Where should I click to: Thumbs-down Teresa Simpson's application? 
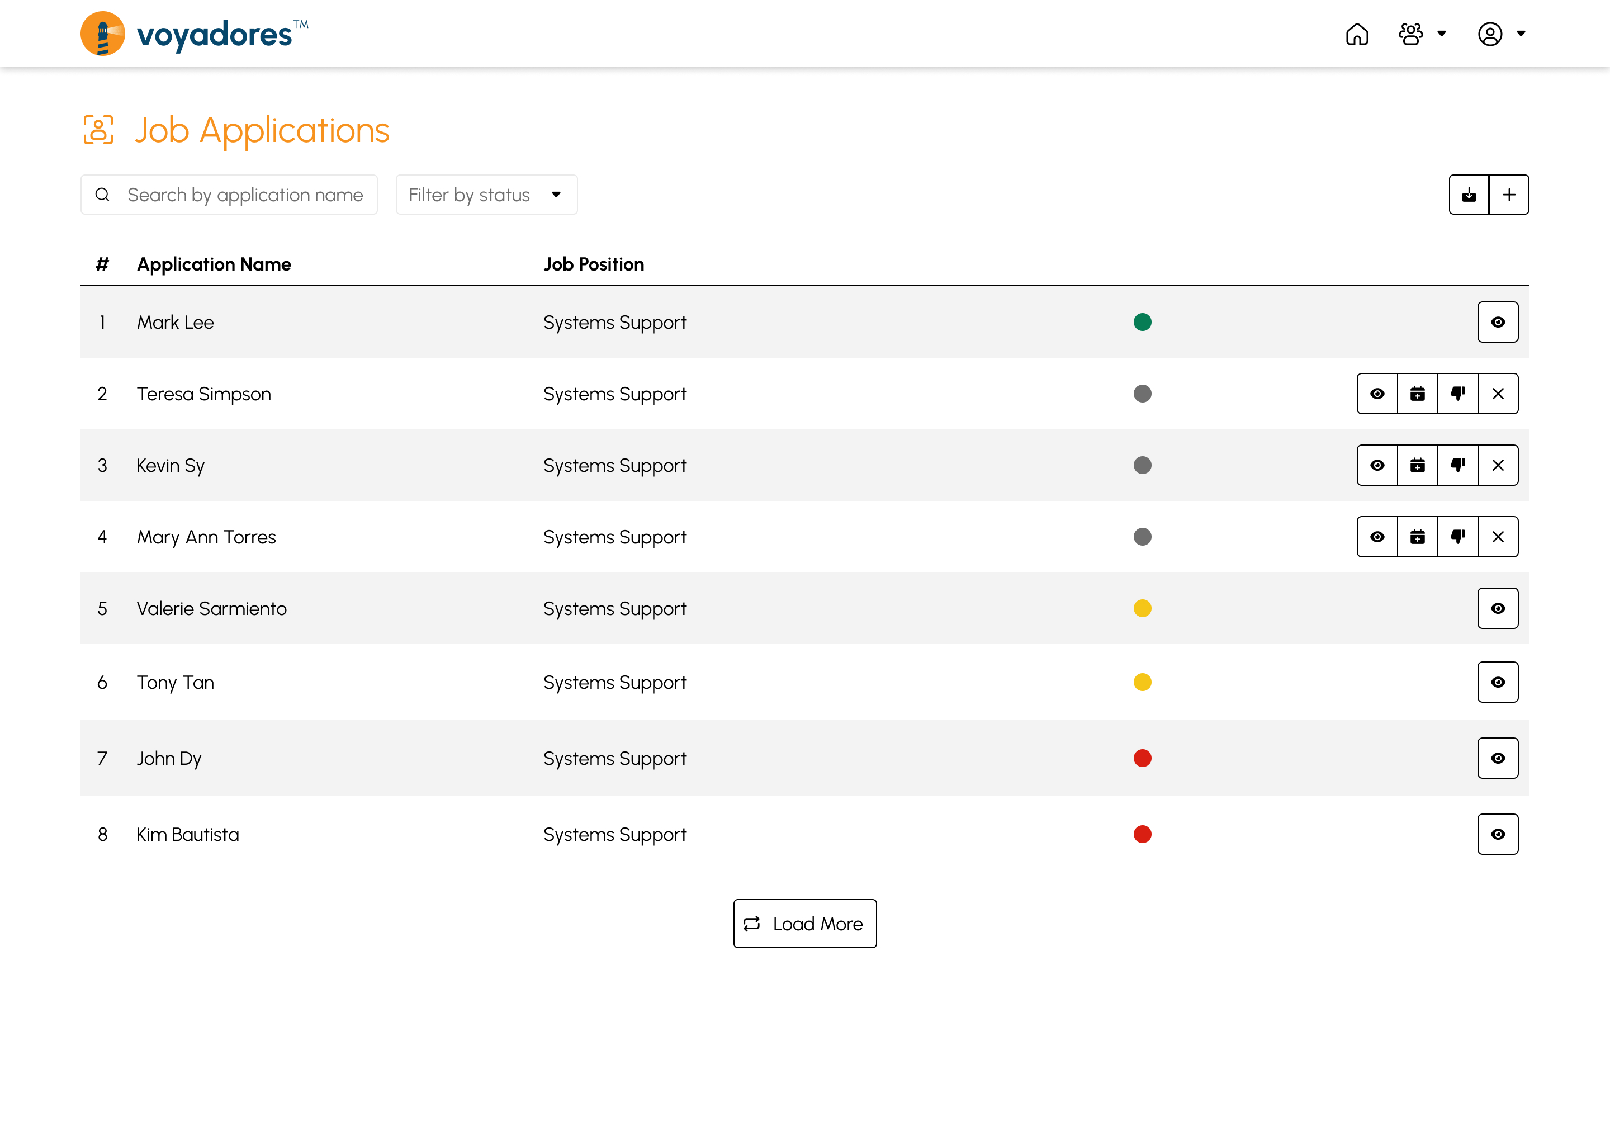tap(1458, 394)
